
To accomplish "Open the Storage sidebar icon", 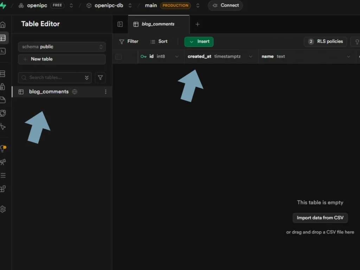I will [x=2, y=100].
